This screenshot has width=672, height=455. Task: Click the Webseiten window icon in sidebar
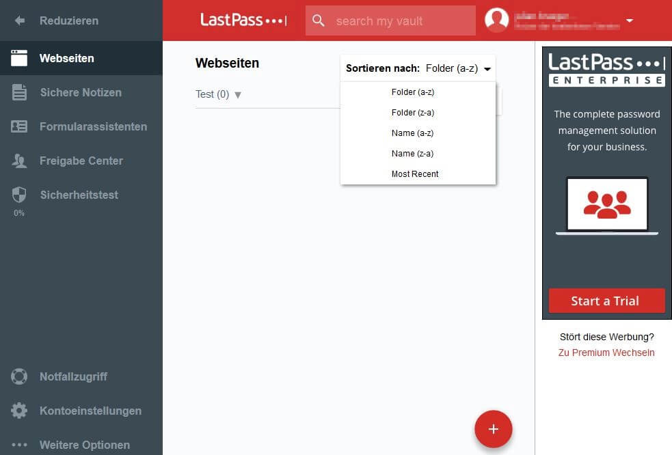point(19,58)
